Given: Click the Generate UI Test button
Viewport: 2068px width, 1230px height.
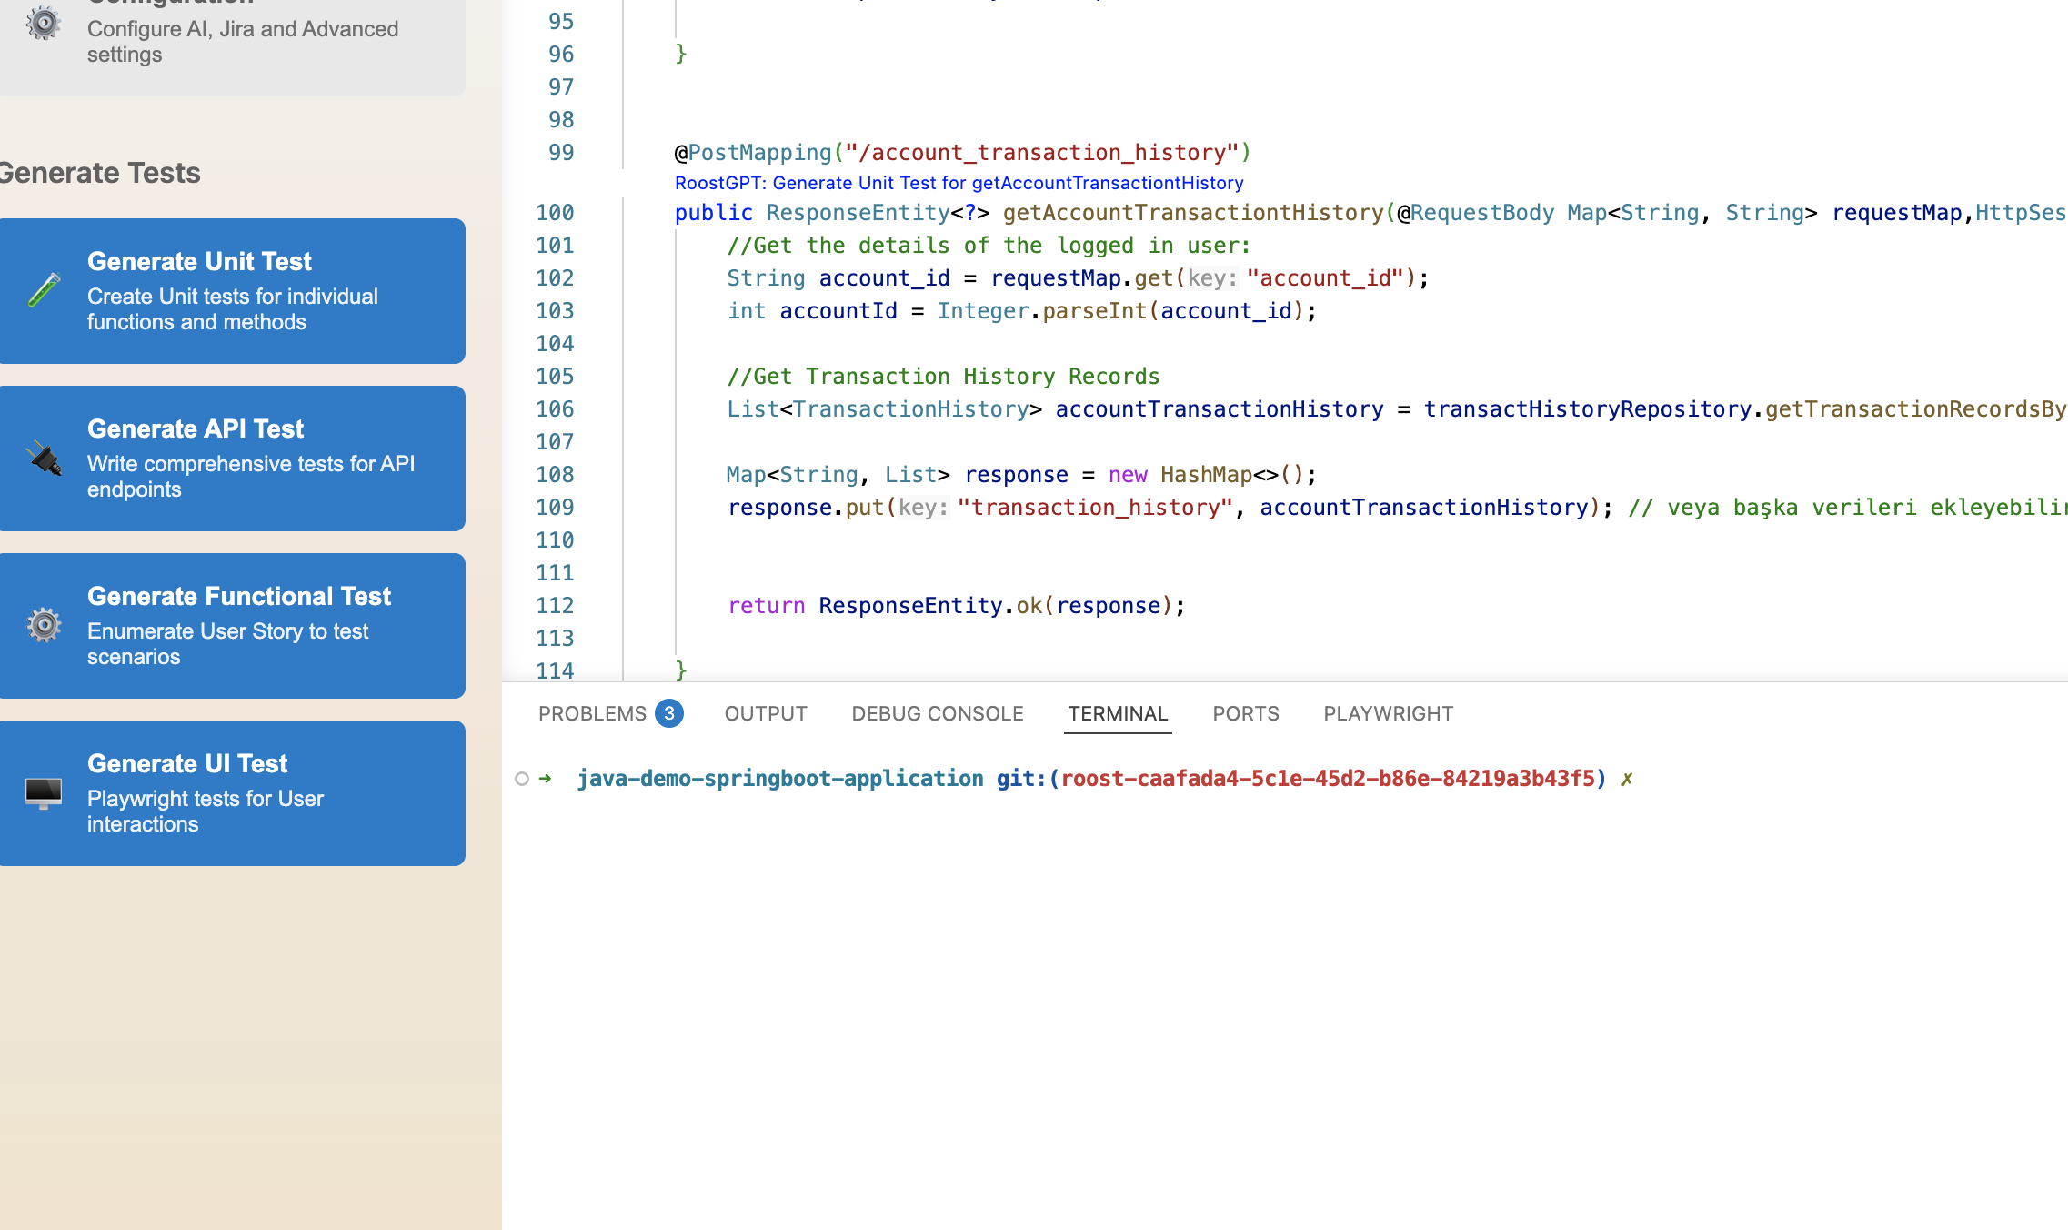Looking at the screenshot, I should pos(233,792).
